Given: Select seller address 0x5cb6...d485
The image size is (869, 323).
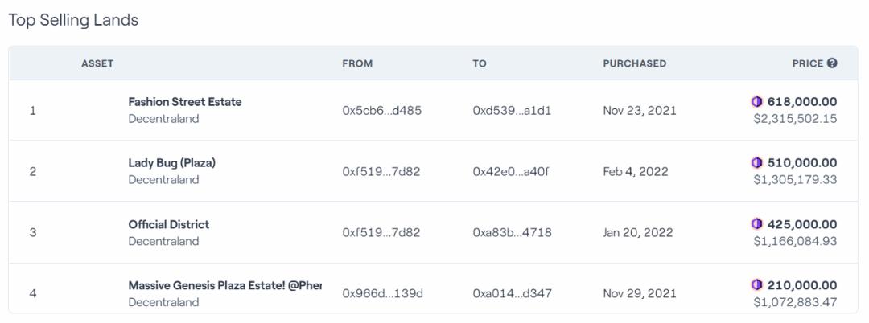Looking at the screenshot, I should click(382, 110).
